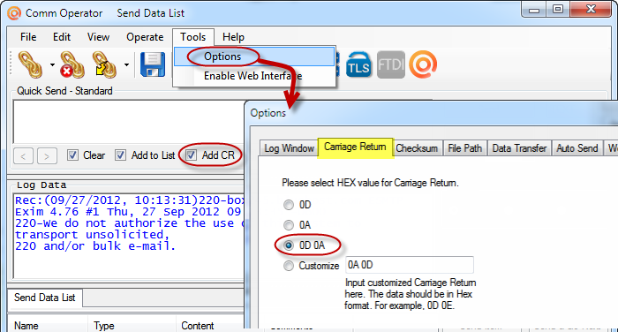The height and width of the screenshot is (332, 618).
Task: Click the previous quick send arrow button
Action: pyautogui.click(x=23, y=155)
